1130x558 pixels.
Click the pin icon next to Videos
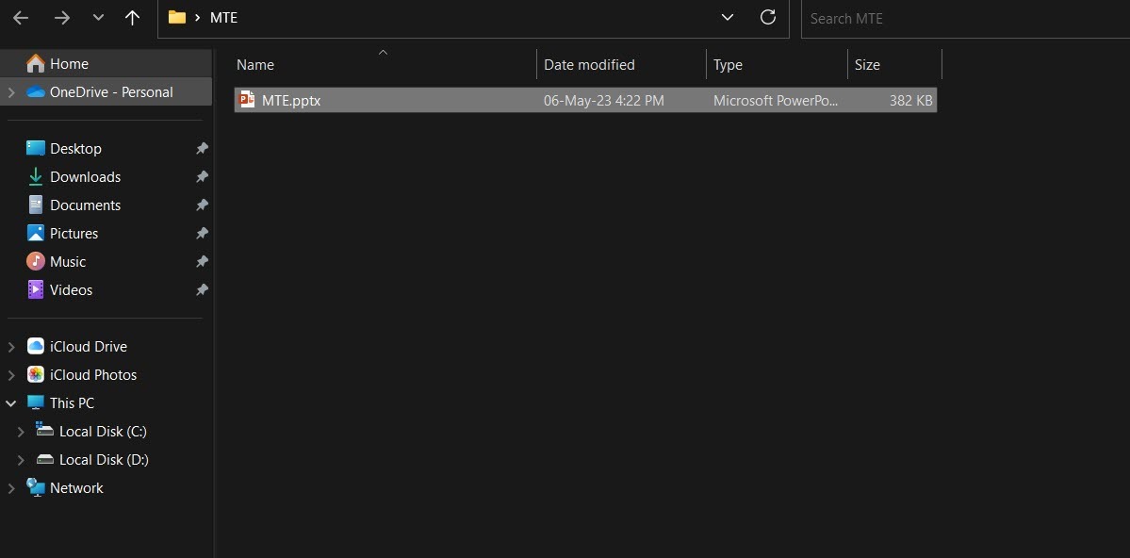(202, 289)
